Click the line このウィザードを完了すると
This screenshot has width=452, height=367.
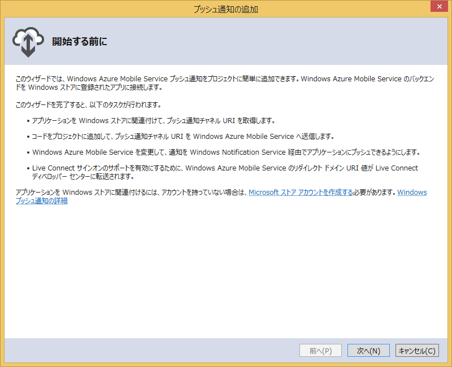[89, 104]
